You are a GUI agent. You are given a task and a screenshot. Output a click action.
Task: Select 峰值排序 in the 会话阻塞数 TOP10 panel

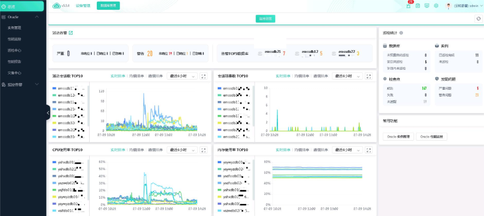(320, 76)
